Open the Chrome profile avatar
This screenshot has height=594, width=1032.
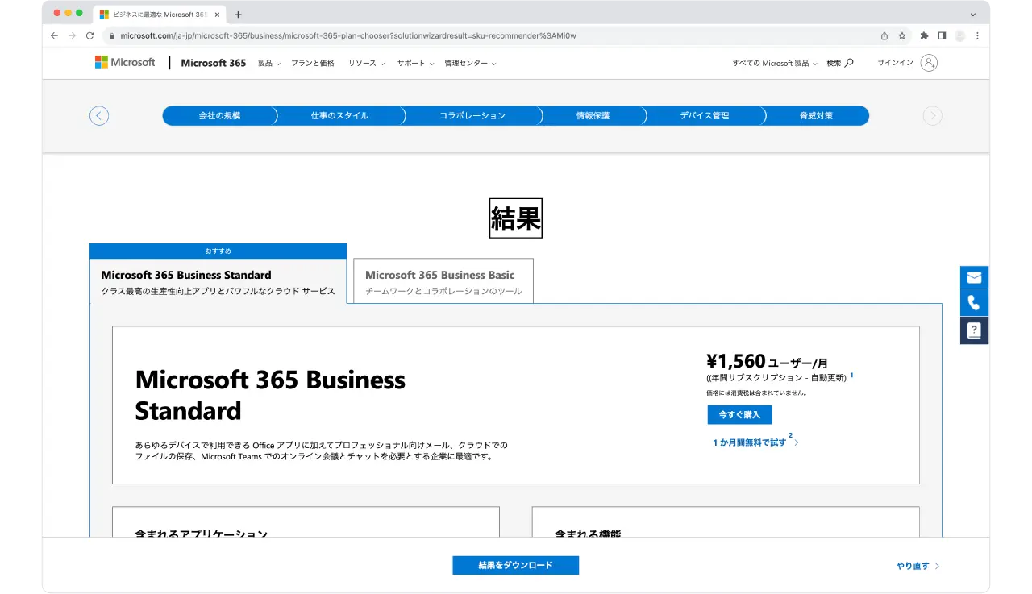click(959, 35)
